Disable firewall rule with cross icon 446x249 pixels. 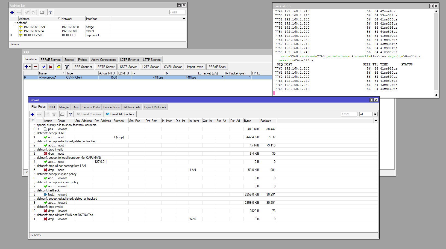point(54,114)
